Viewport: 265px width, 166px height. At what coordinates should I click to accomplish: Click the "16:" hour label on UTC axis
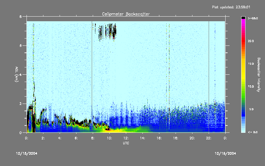159,138
